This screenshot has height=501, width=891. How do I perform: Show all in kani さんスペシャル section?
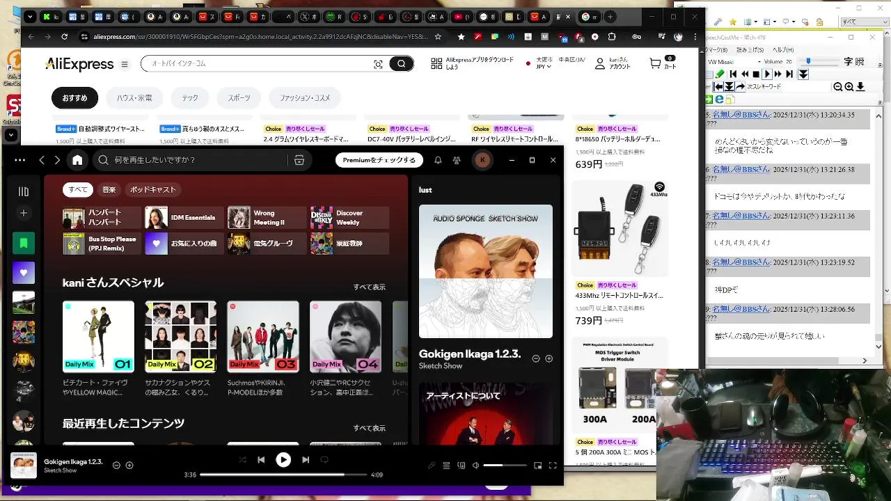(369, 287)
